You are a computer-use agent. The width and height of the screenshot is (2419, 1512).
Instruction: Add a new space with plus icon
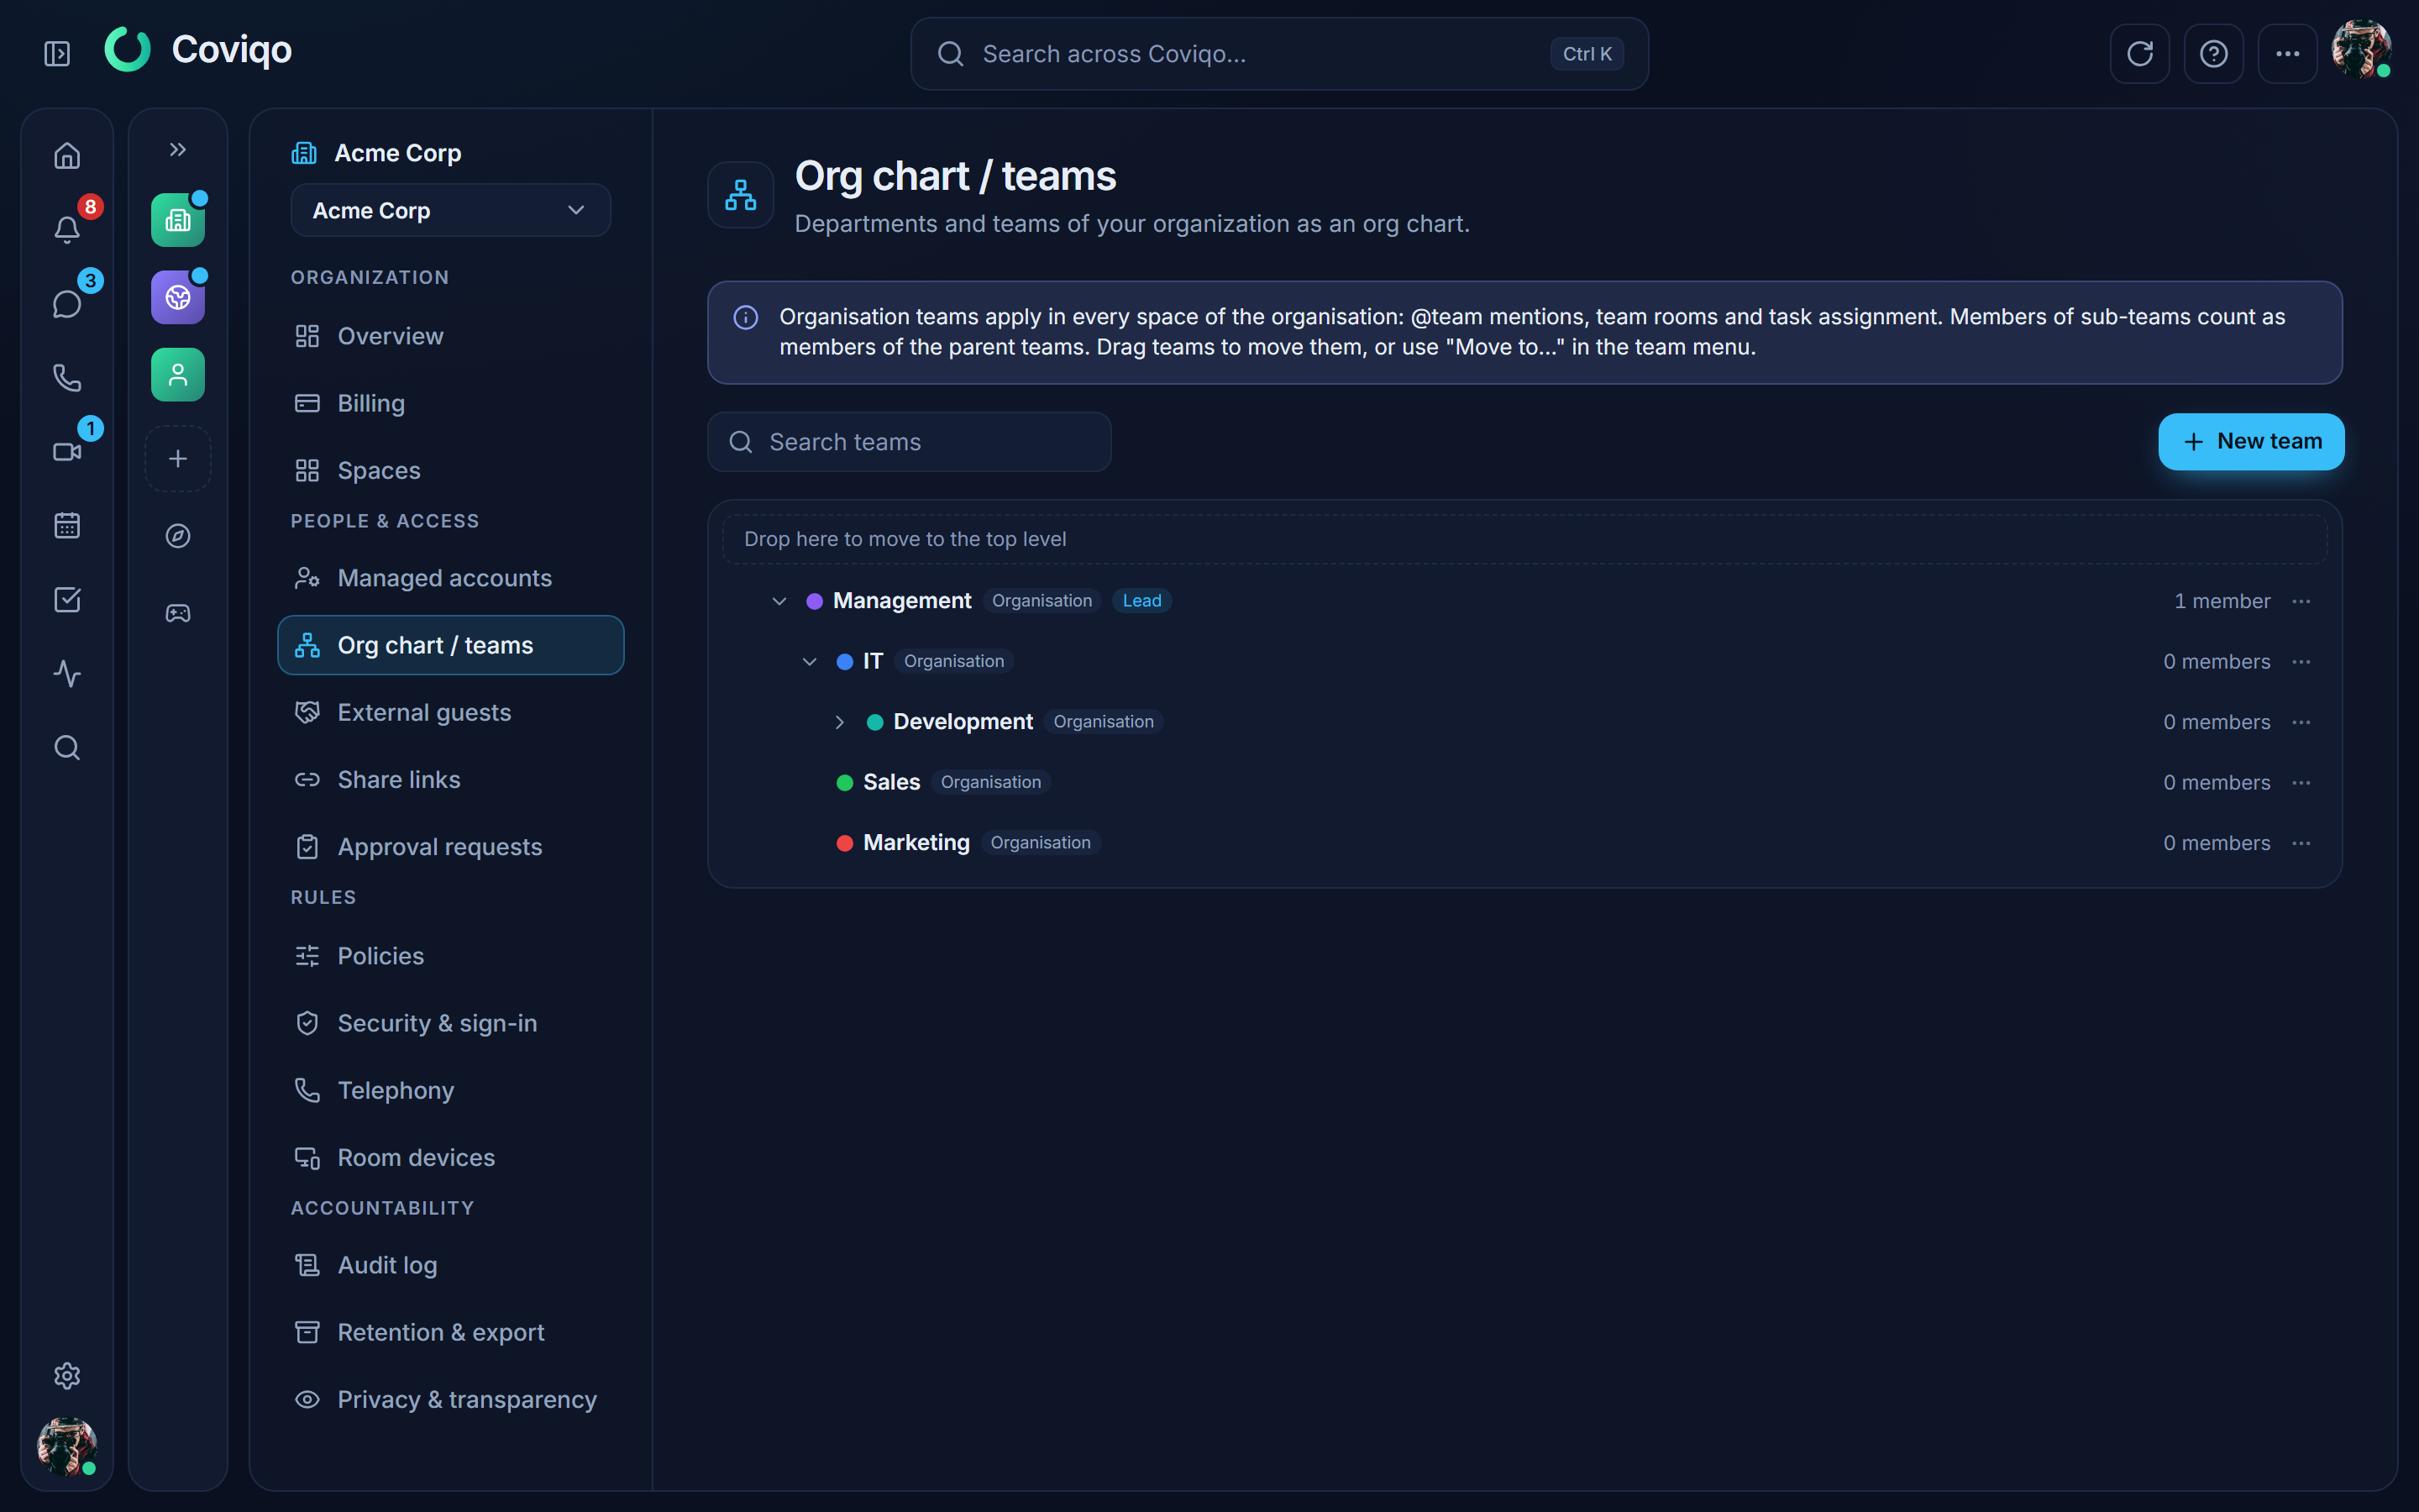click(178, 459)
